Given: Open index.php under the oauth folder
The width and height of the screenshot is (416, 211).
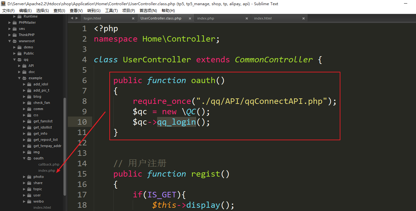Looking at the screenshot, I should pos(46,171).
